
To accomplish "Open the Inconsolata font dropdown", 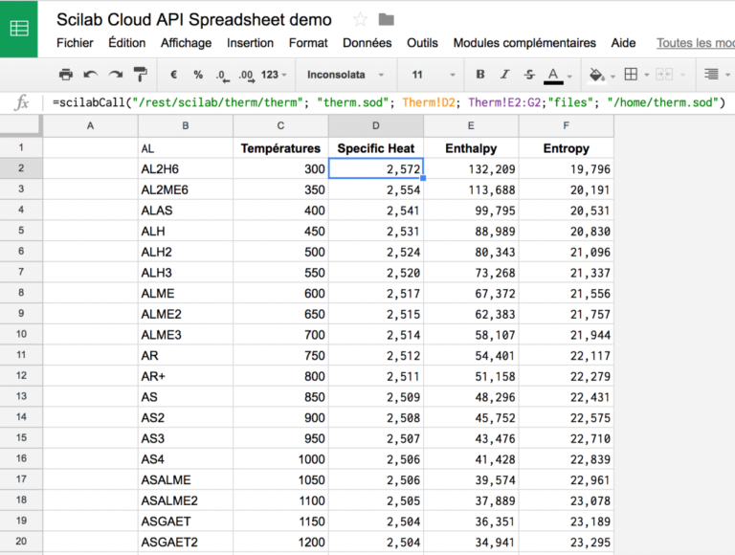I will coord(345,75).
